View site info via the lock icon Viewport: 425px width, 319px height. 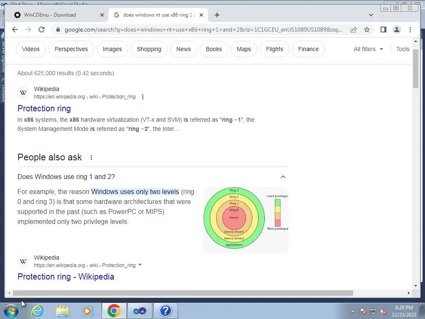[x=58, y=29]
